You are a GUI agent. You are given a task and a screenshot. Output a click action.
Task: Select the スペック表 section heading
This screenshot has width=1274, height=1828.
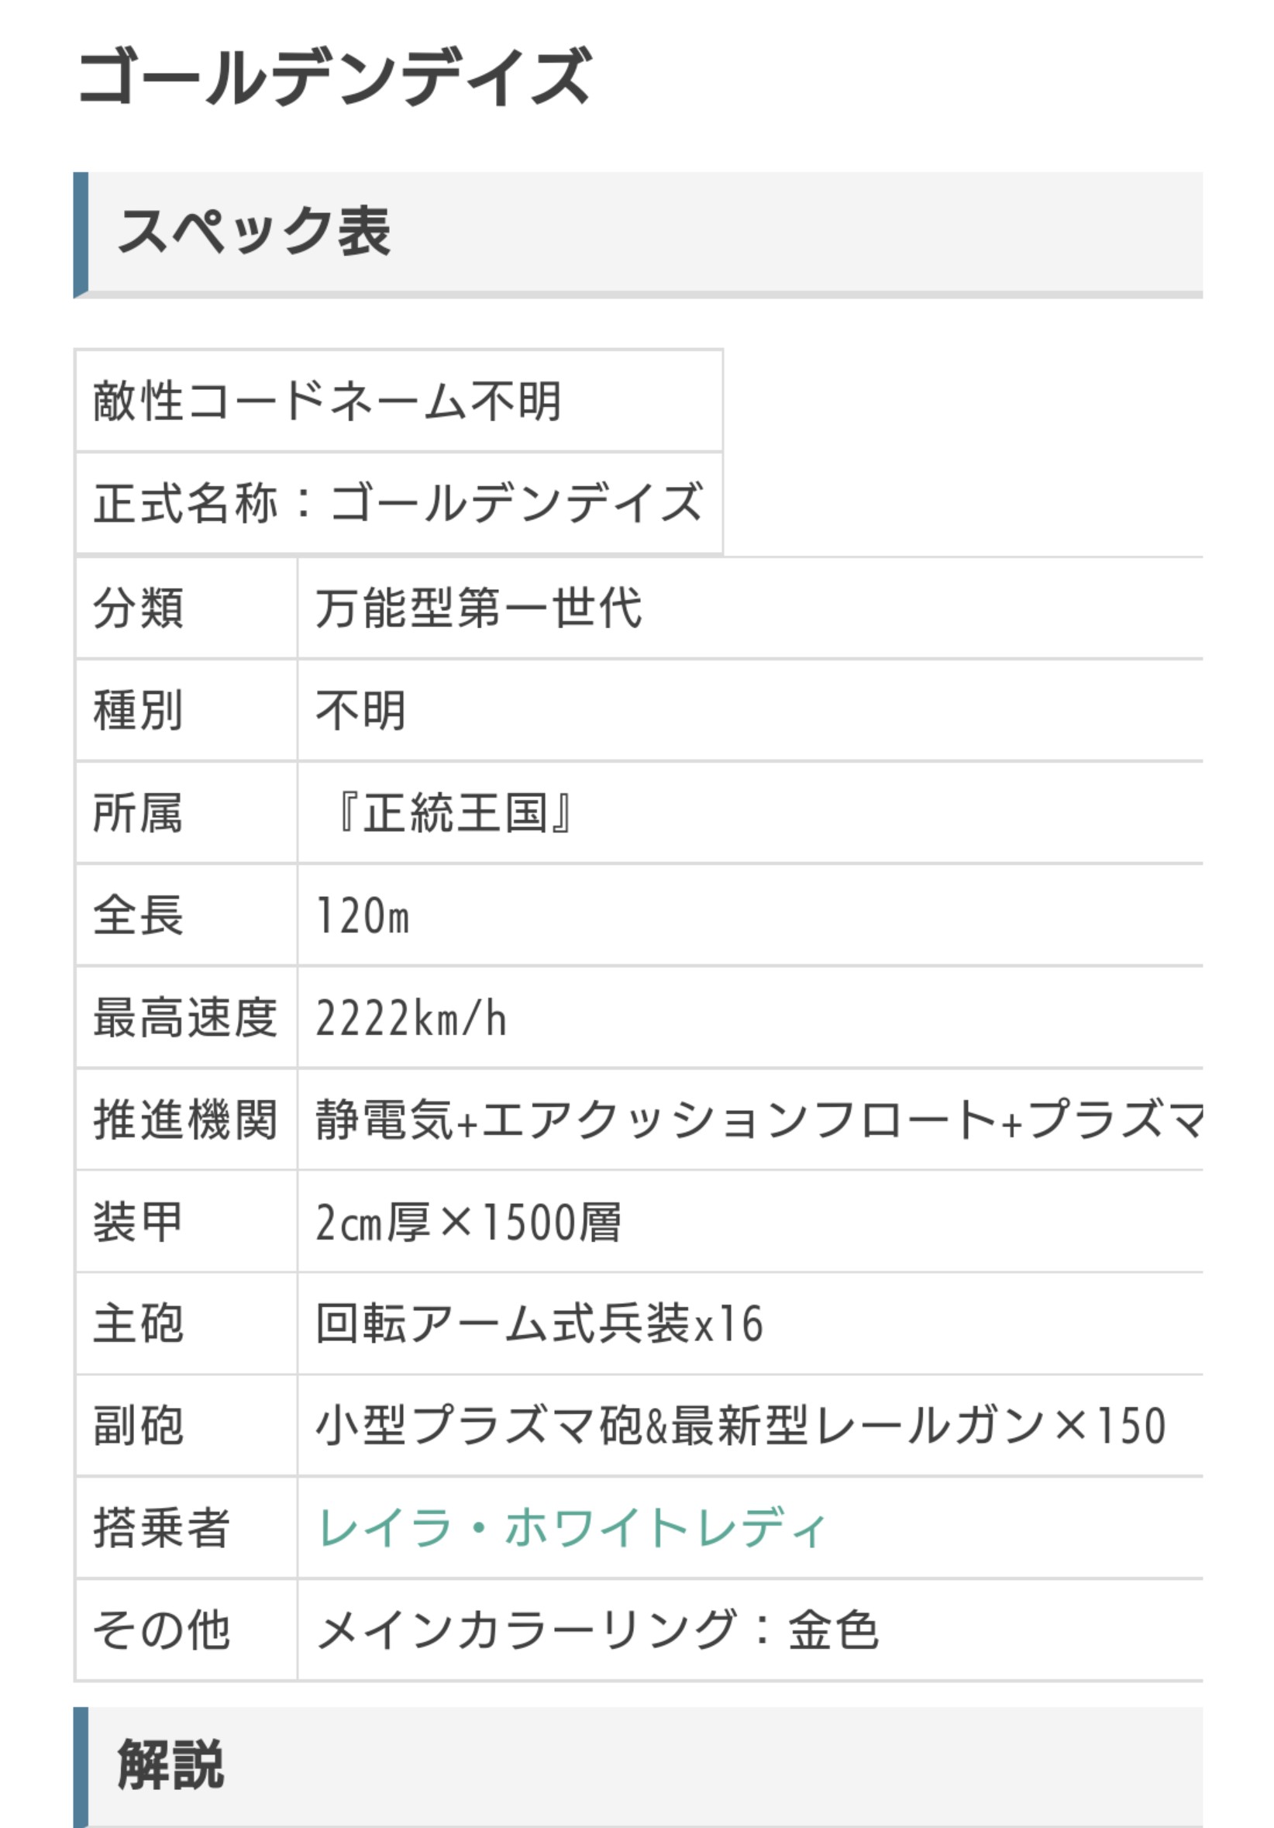(x=255, y=231)
